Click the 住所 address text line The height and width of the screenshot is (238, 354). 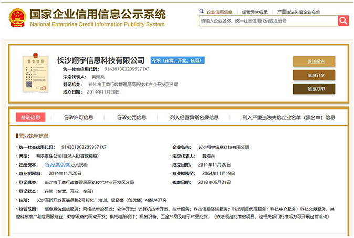coord(101,200)
